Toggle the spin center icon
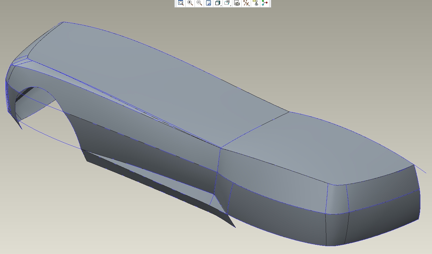The height and width of the screenshot is (254, 432). pos(265,3)
